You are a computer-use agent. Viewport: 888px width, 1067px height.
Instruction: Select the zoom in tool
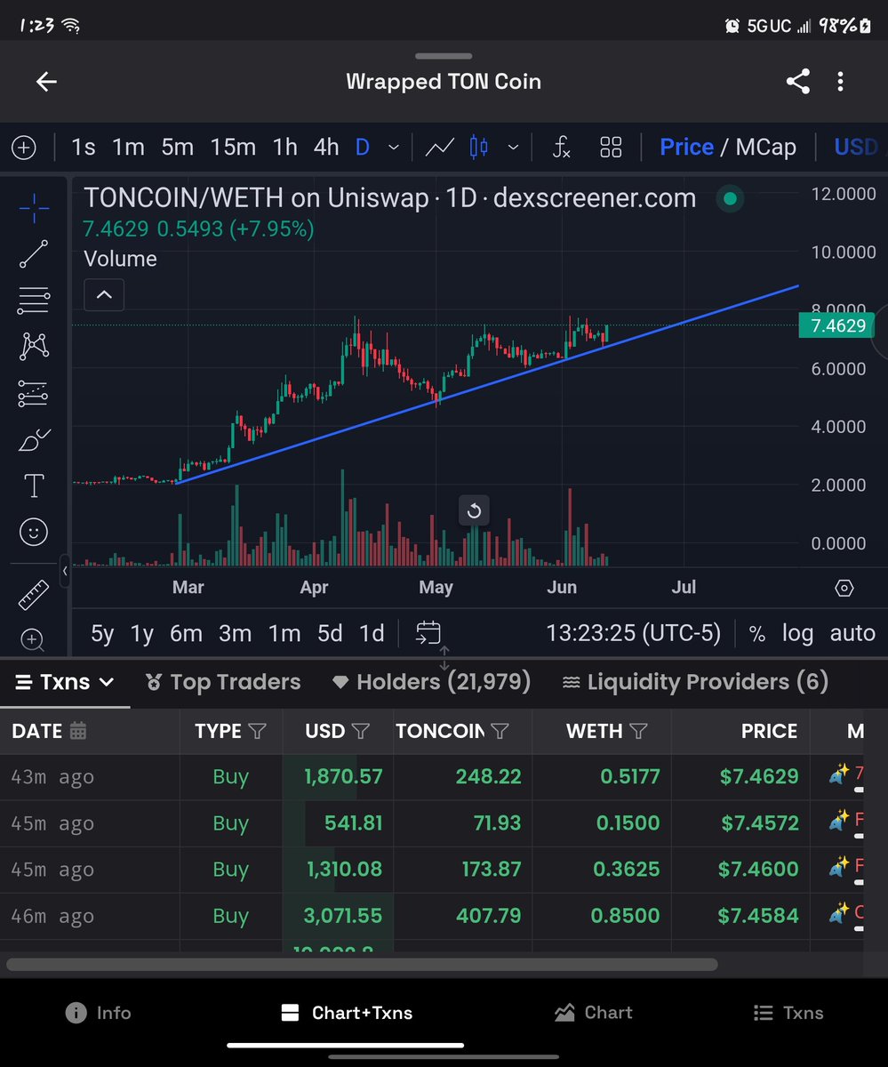coord(34,638)
